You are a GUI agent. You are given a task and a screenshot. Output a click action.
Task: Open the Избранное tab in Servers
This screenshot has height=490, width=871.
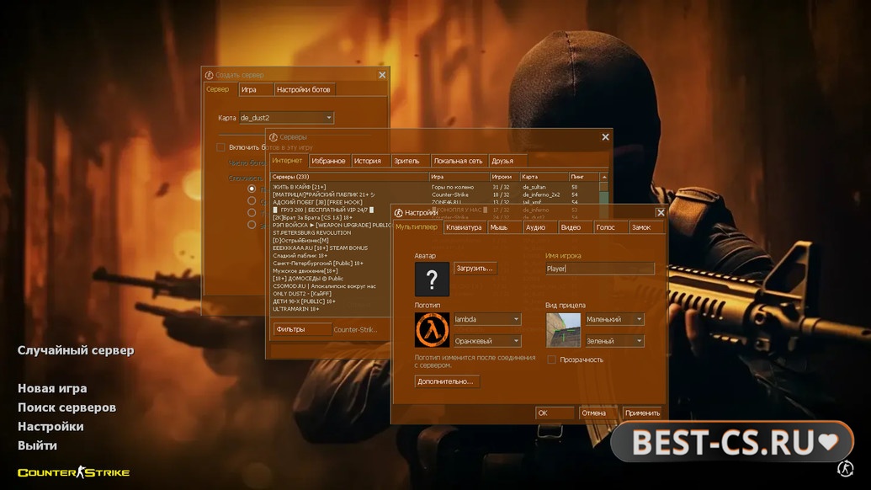(x=328, y=161)
